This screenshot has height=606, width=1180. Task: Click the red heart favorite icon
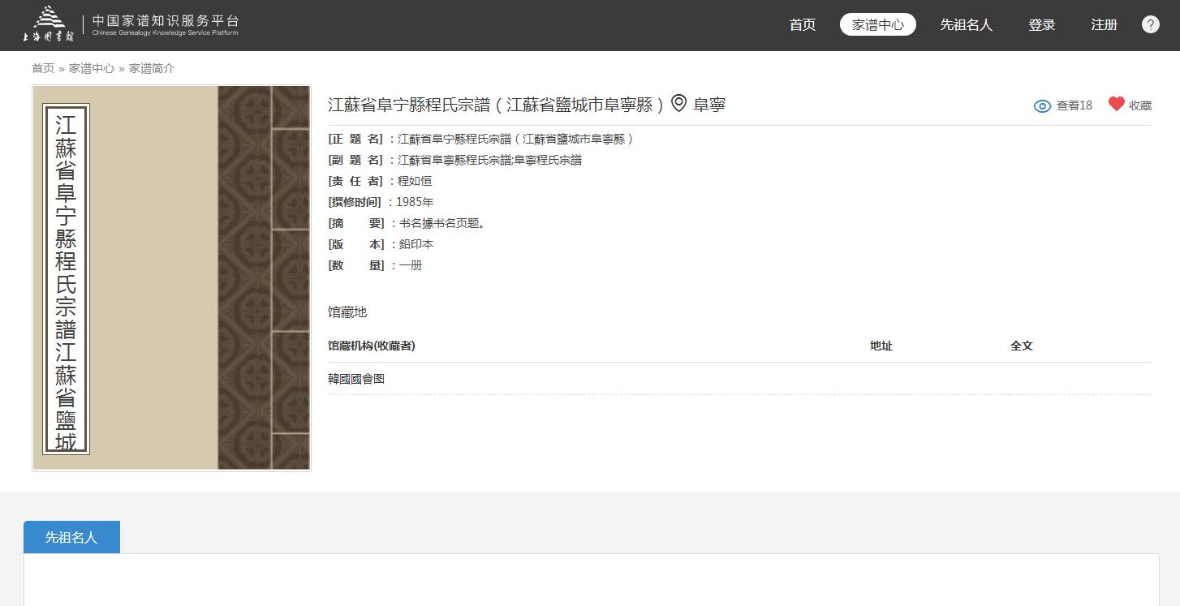[1117, 104]
